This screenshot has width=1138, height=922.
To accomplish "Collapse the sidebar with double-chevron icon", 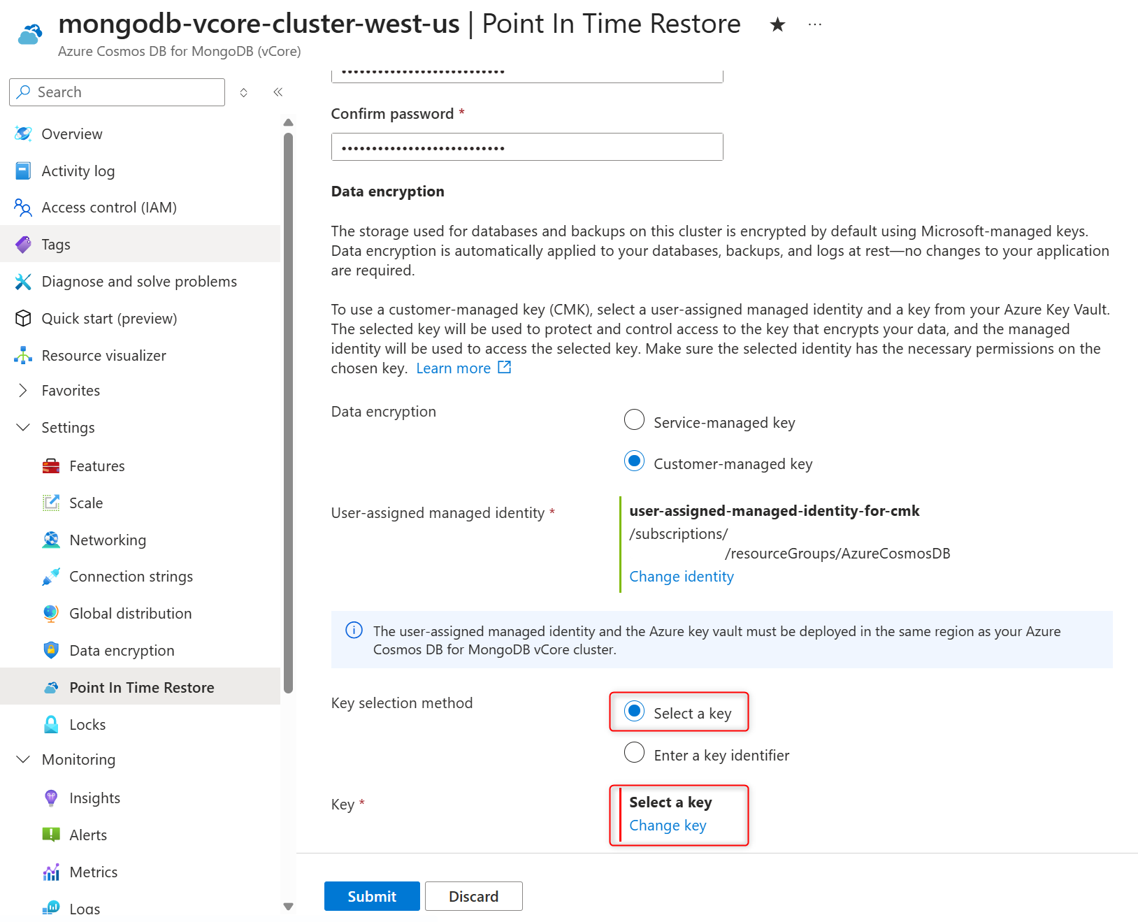I will [278, 92].
